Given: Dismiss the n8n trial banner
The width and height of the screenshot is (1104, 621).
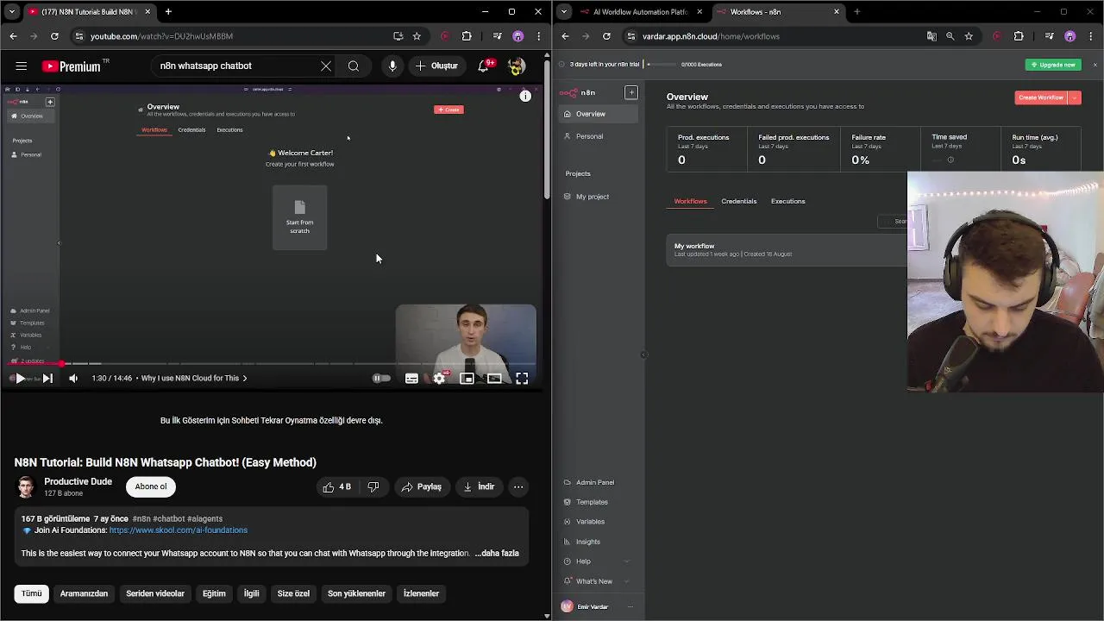Looking at the screenshot, I should point(1095,65).
